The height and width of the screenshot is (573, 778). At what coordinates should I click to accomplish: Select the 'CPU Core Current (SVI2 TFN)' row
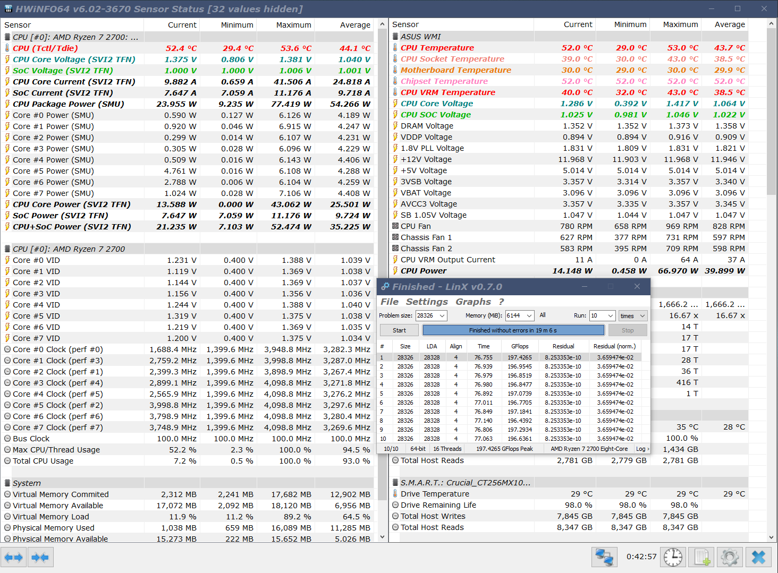coord(188,82)
